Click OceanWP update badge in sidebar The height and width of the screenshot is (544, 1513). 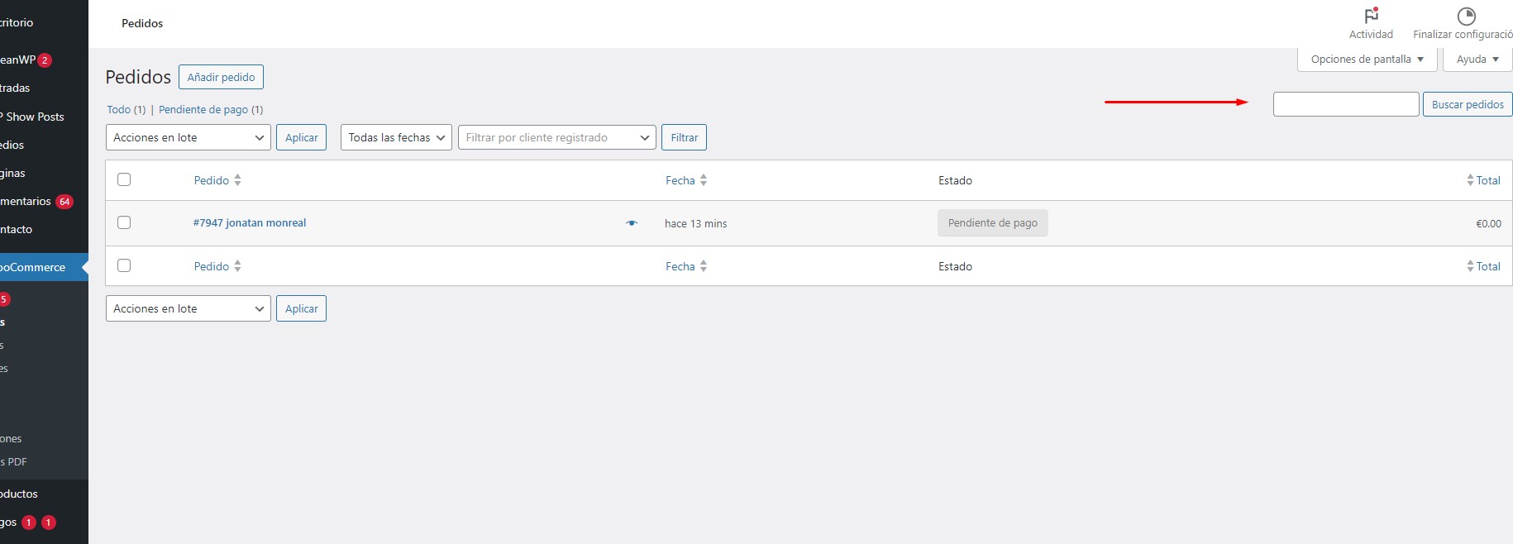tap(45, 60)
